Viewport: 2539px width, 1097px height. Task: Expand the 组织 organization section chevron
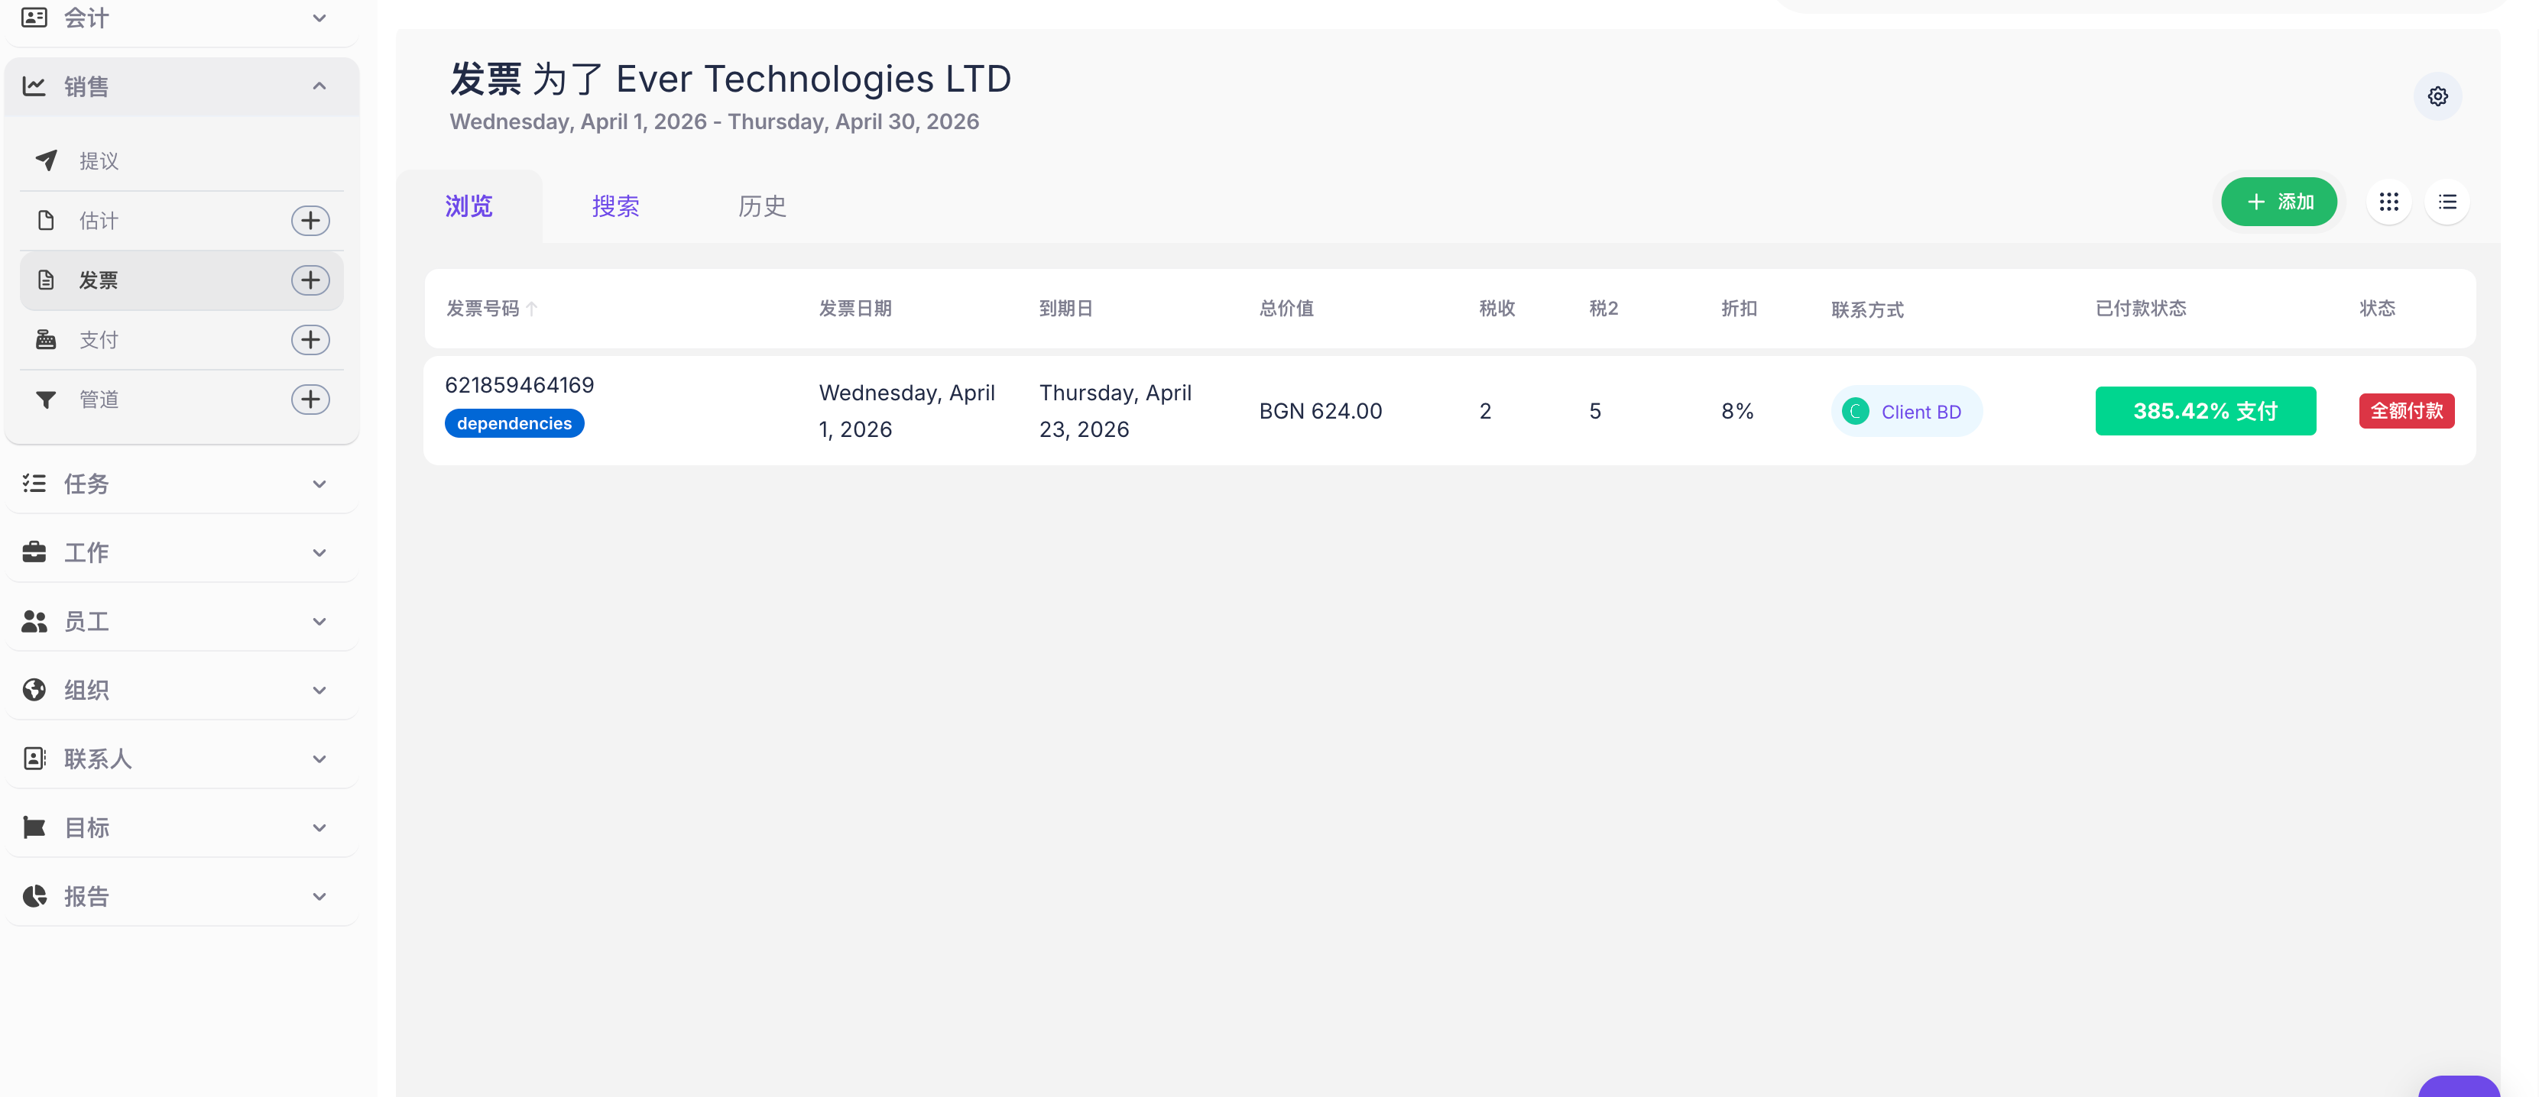tap(319, 691)
